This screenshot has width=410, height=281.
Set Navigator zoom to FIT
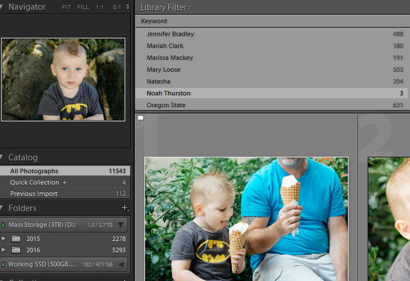(x=67, y=7)
